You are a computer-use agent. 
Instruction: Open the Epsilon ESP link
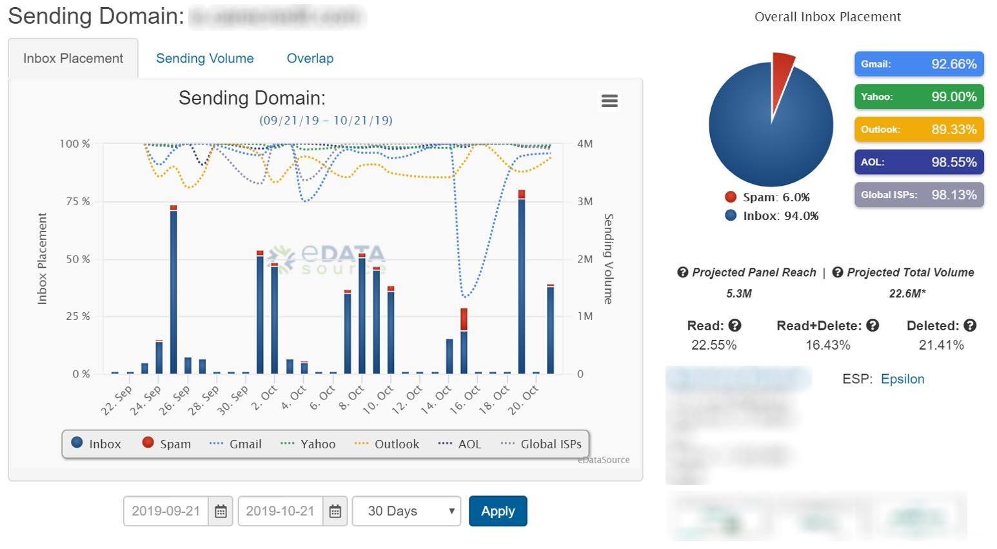pyautogui.click(x=903, y=379)
